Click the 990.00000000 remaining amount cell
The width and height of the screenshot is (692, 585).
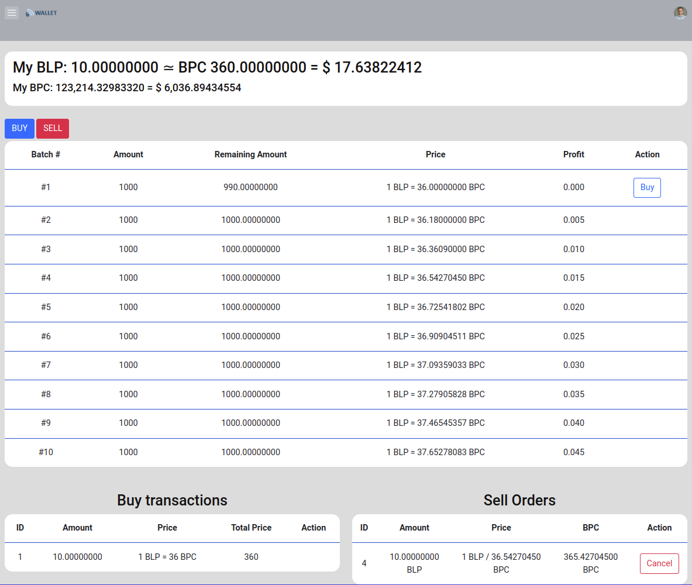coord(250,187)
